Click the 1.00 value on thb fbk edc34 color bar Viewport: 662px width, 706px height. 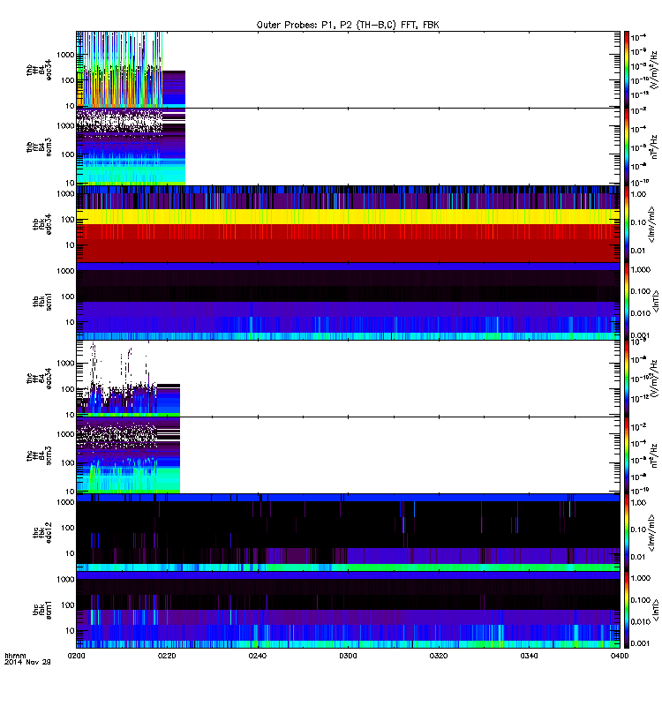(x=638, y=194)
